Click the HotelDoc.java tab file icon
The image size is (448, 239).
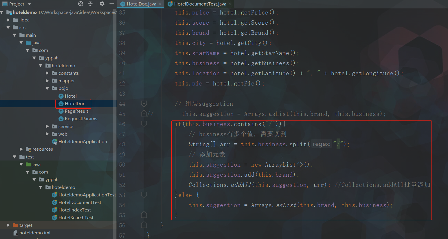tap(123, 4)
